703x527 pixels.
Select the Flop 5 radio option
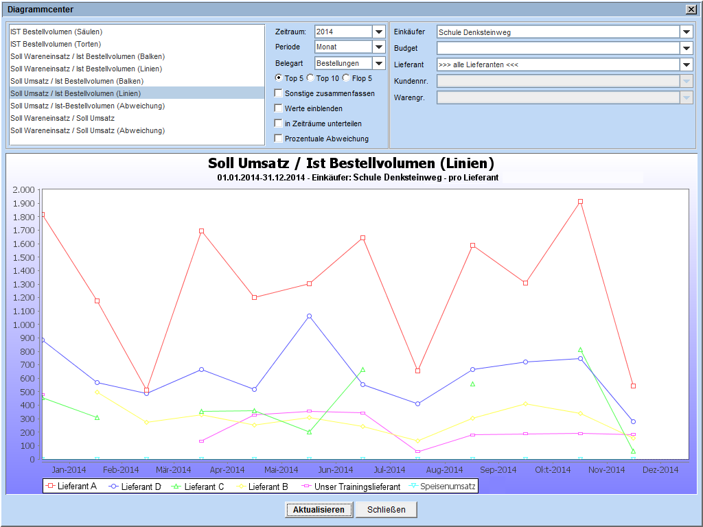coord(346,78)
